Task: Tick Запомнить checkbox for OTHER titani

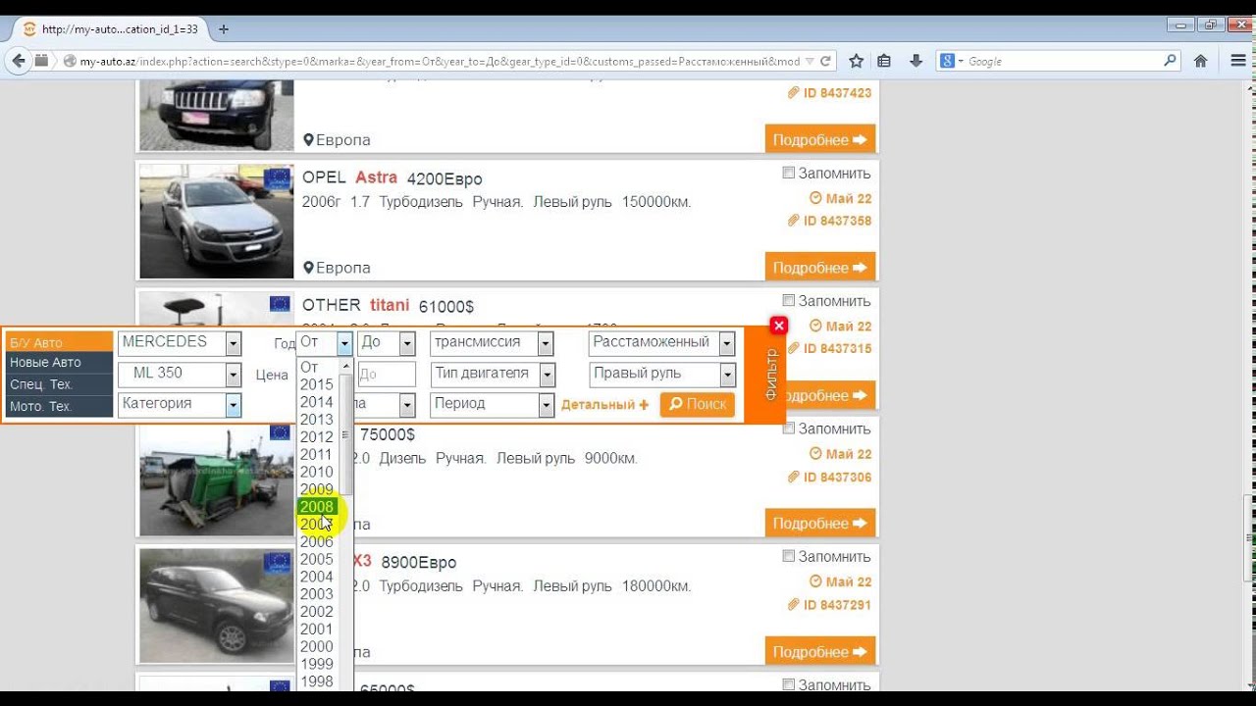Action: (788, 301)
